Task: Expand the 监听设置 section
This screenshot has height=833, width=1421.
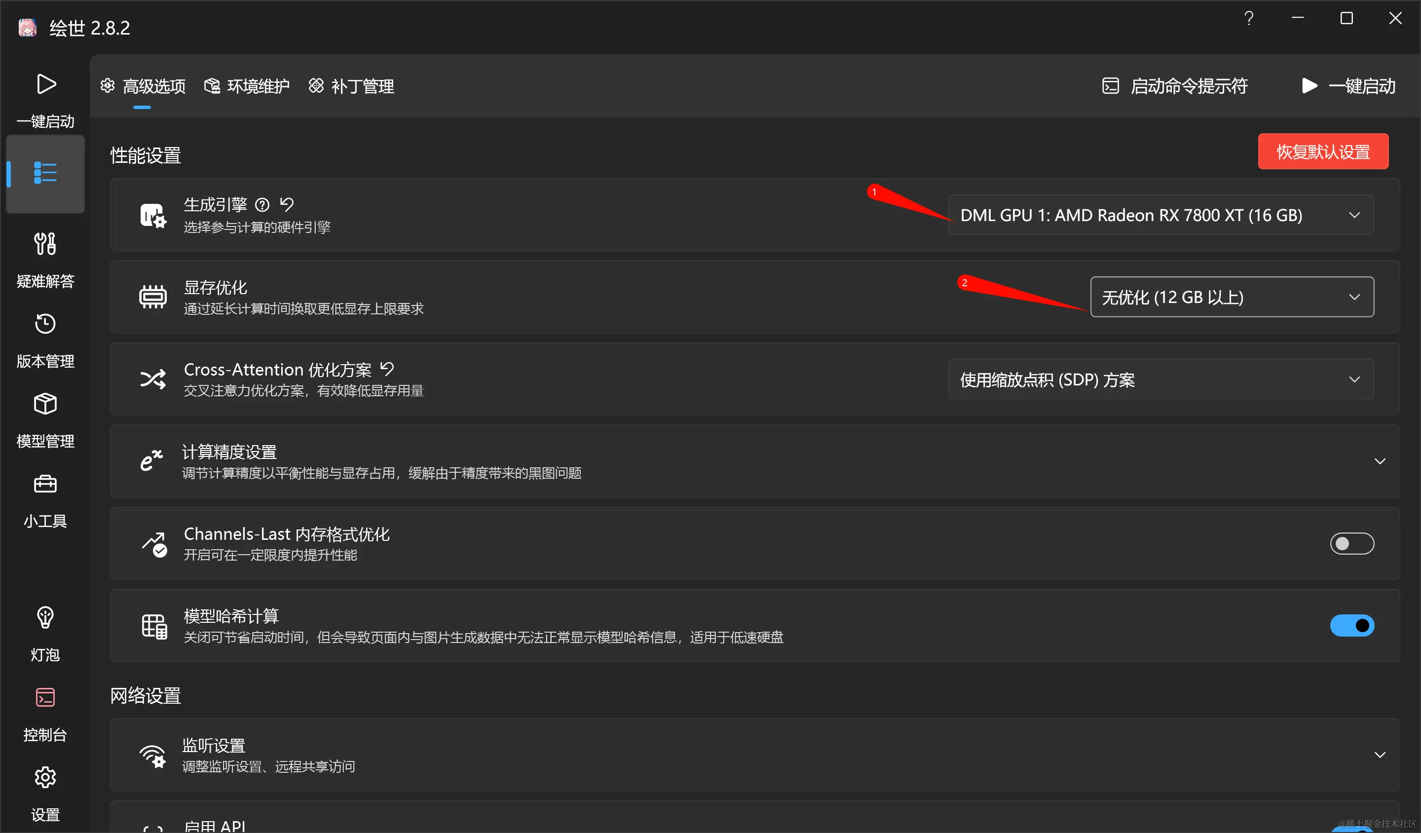Action: pos(1379,755)
